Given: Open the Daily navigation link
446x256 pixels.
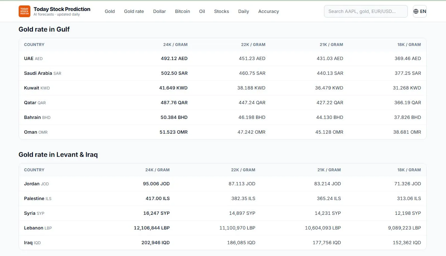Looking at the screenshot, I should click(x=243, y=11).
